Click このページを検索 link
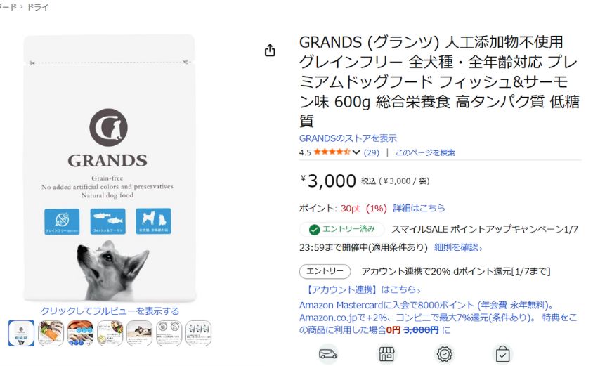This screenshot has height=366, width=593. pos(424,152)
